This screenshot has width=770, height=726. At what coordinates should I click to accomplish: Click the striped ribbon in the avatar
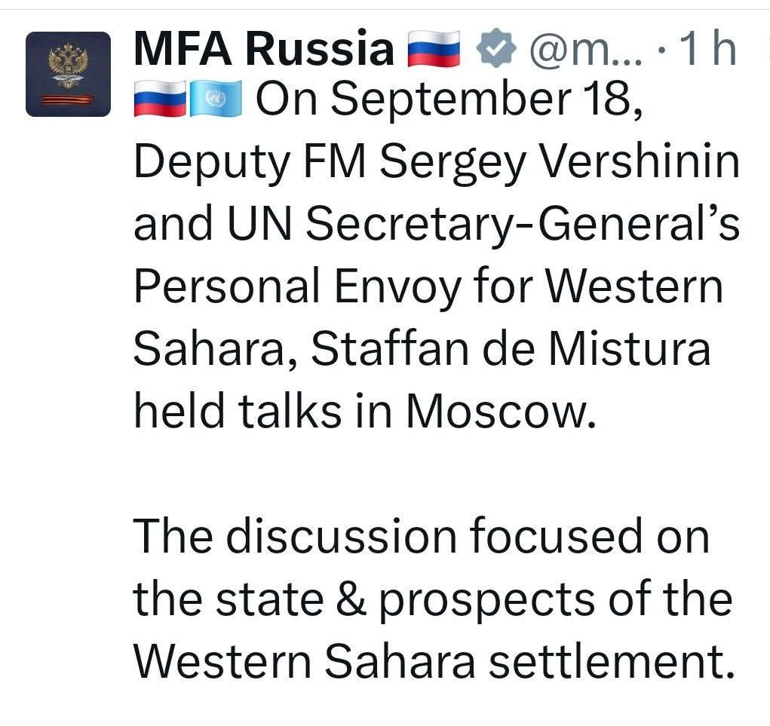(x=68, y=100)
